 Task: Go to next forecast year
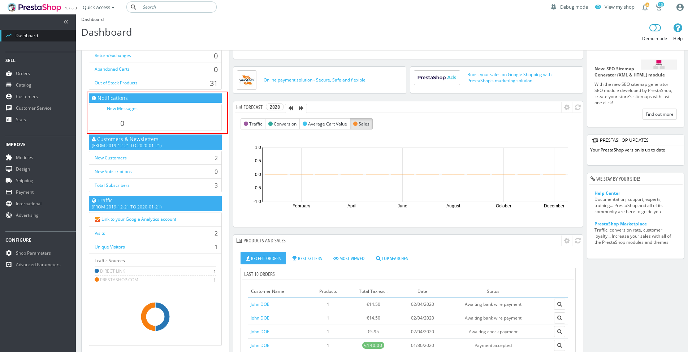click(301, 108)
